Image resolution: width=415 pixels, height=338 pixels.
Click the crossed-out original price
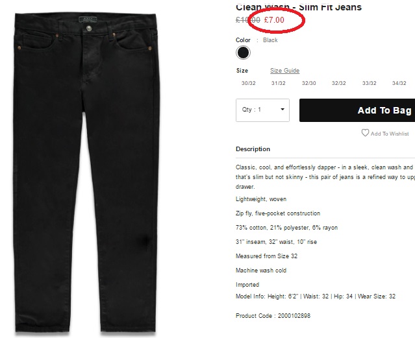tap(247, 20)
